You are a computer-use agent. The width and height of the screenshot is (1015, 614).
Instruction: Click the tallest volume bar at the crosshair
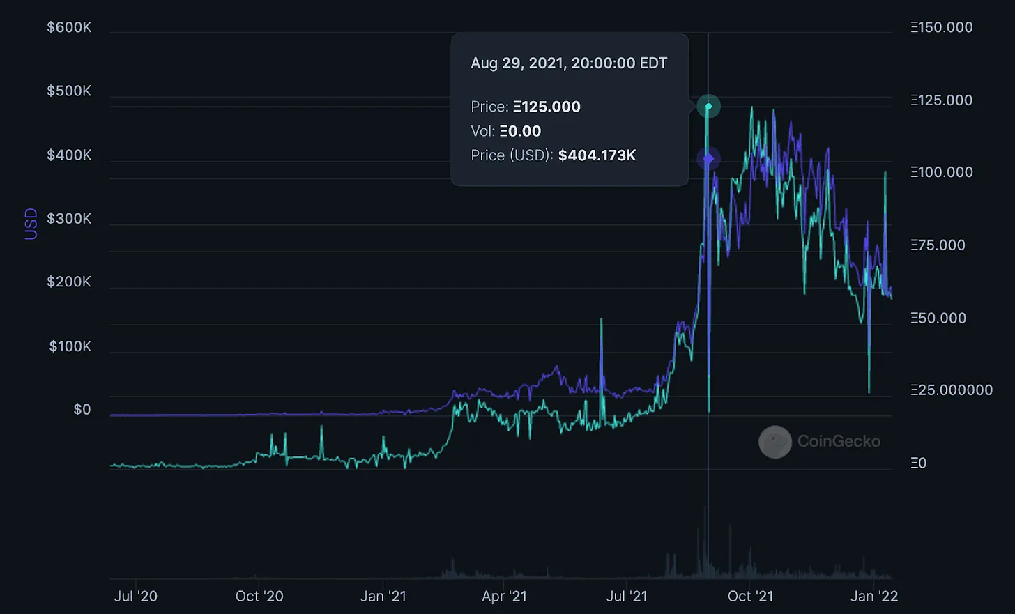tap(705, 544)
